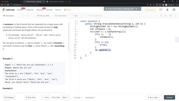Open the notifications bell
This screenshot has width=179, height=101.
pos(167,10)
